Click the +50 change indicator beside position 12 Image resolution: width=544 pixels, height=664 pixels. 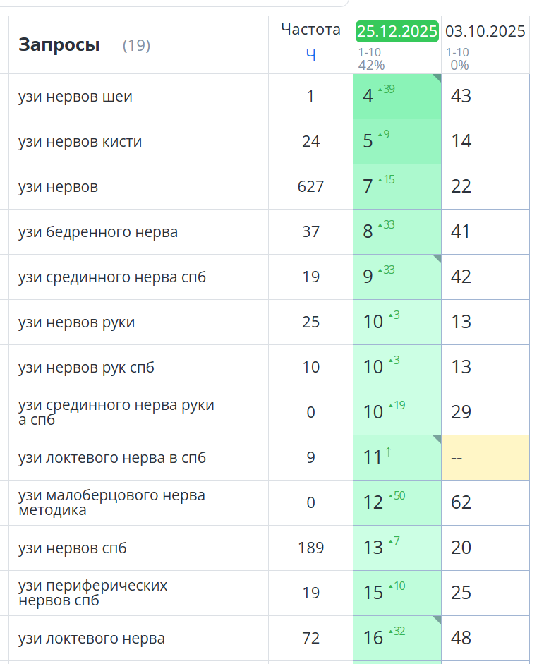[396, 495]
